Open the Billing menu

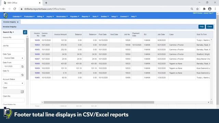tap(40, 16)
